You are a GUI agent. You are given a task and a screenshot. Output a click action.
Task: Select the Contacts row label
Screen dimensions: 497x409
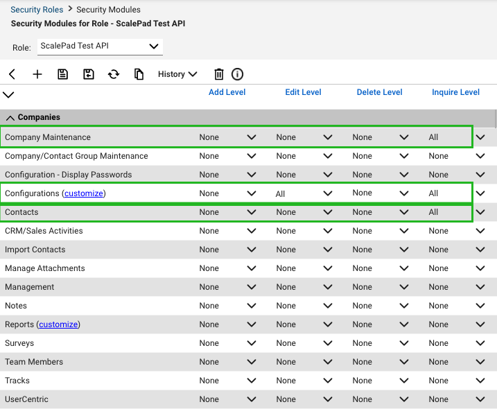coord(21,212)
